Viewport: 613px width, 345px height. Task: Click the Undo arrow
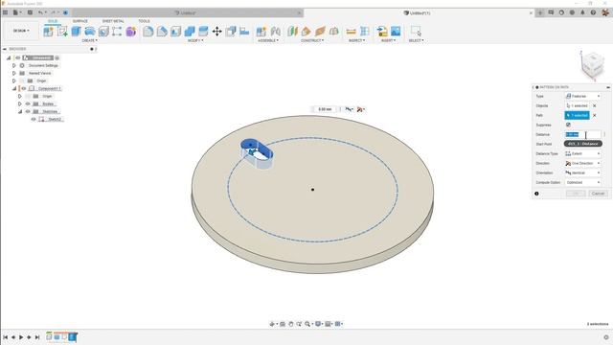40,12
